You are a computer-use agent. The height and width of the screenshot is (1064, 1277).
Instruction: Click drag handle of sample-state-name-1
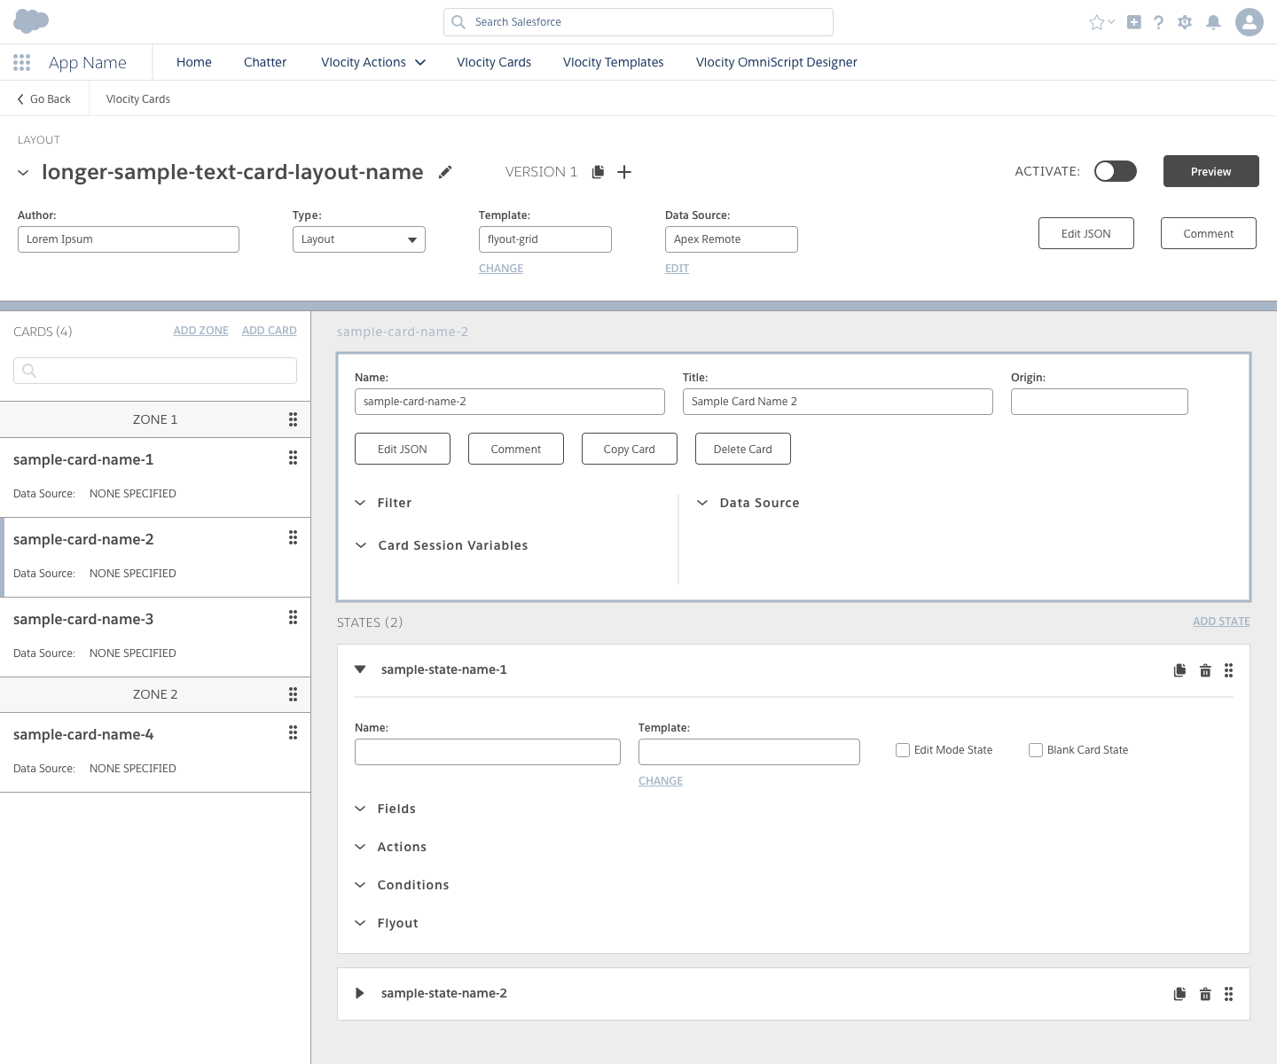point(1228,670)
